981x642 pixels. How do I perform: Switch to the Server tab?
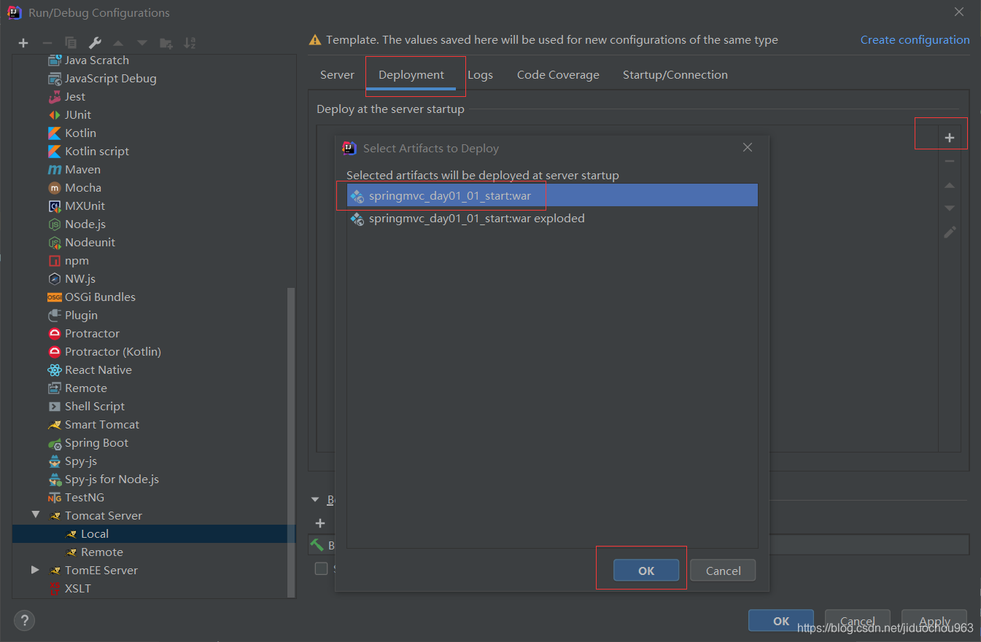click(x=337, y=75)
